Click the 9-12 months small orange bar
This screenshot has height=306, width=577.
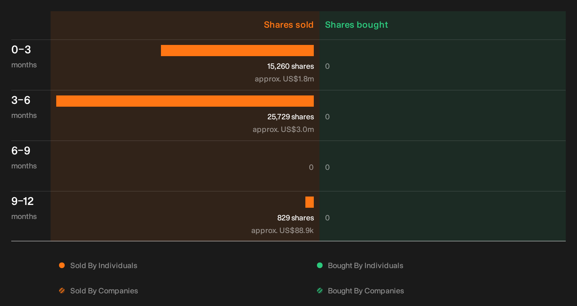[x=310, y=202]
